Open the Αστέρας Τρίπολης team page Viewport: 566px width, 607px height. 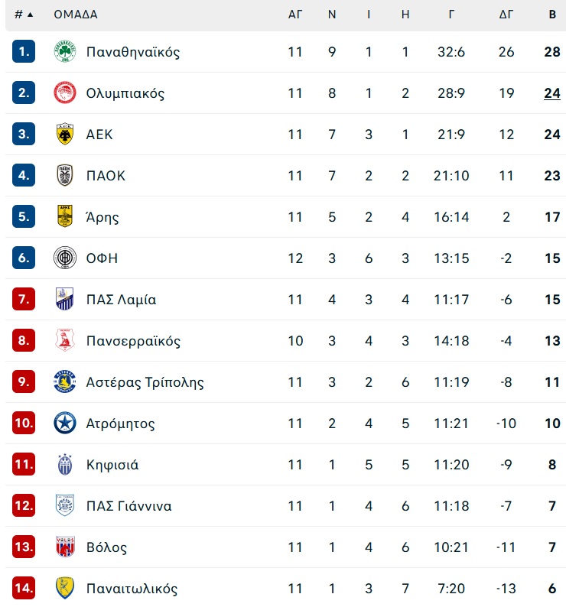point(145,382)
